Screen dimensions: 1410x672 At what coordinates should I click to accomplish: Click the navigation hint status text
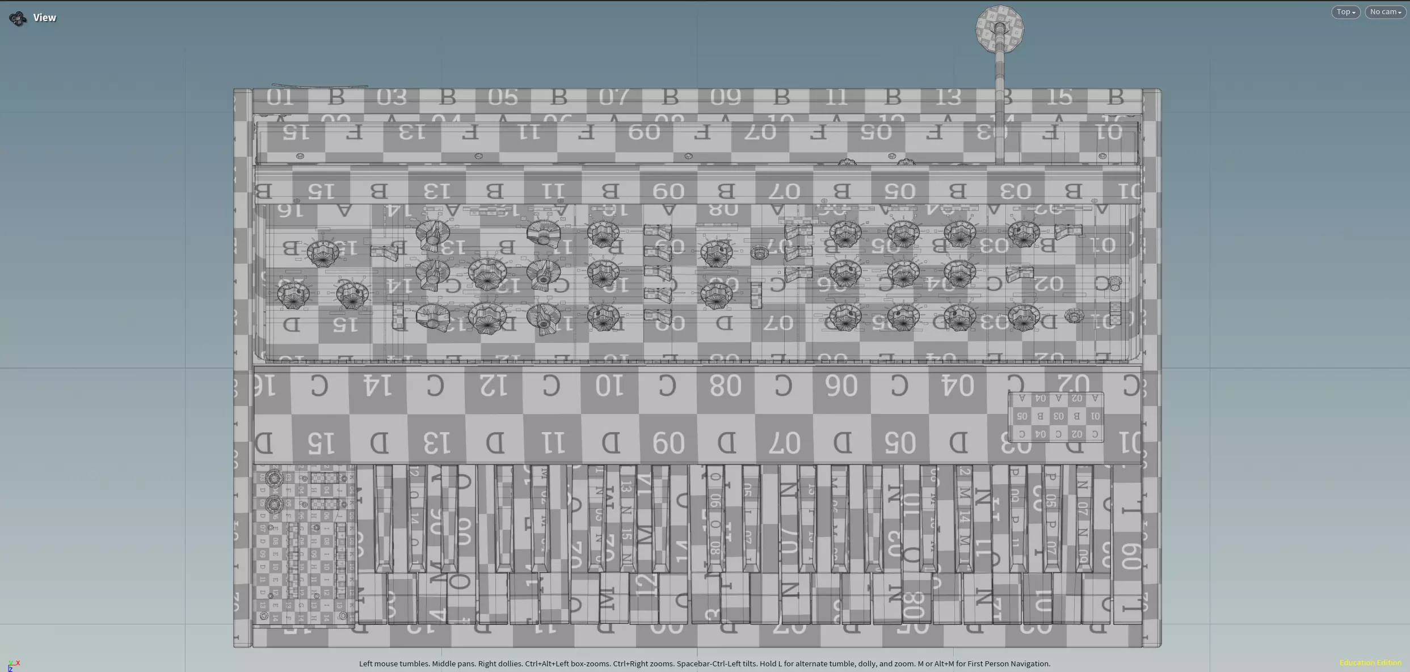pyautogui.click(x=704, y=663)
